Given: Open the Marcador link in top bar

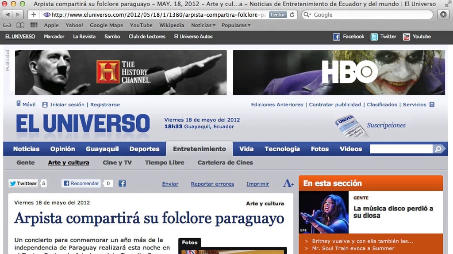Looking at the screenshot, I should [x=54, y=37].
